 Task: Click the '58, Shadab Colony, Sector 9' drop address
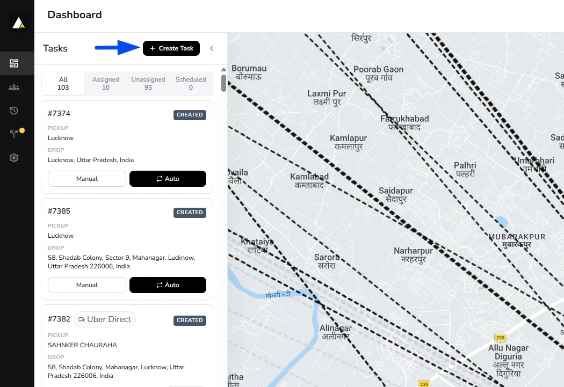(x=121, y=262)
